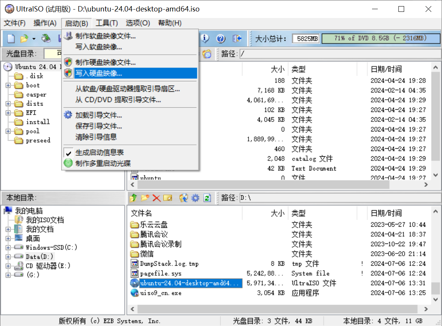
Task: Click the blue gear icon in local toolbar
Action: [x=195, y=198]
